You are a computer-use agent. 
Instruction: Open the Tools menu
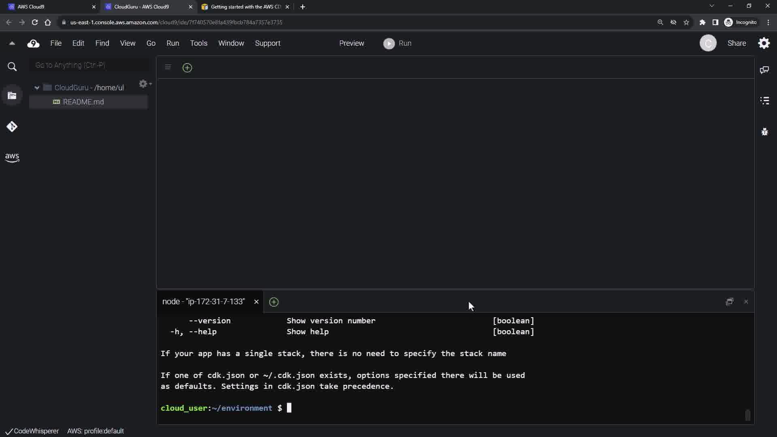click(x=198, y=43)
